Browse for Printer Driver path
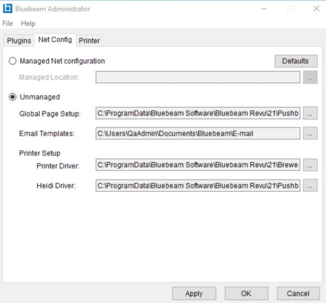326x303 pixels. [310, 165]
